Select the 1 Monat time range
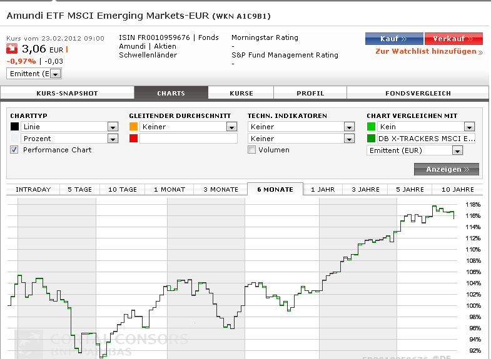The width and height of the screenshot is (491, 359). (x=170, y=189)
